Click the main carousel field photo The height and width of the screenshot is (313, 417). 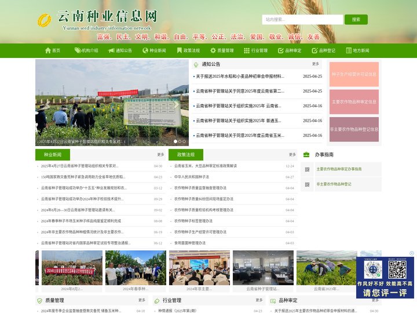pyautogui.click(x=112, y=103)
